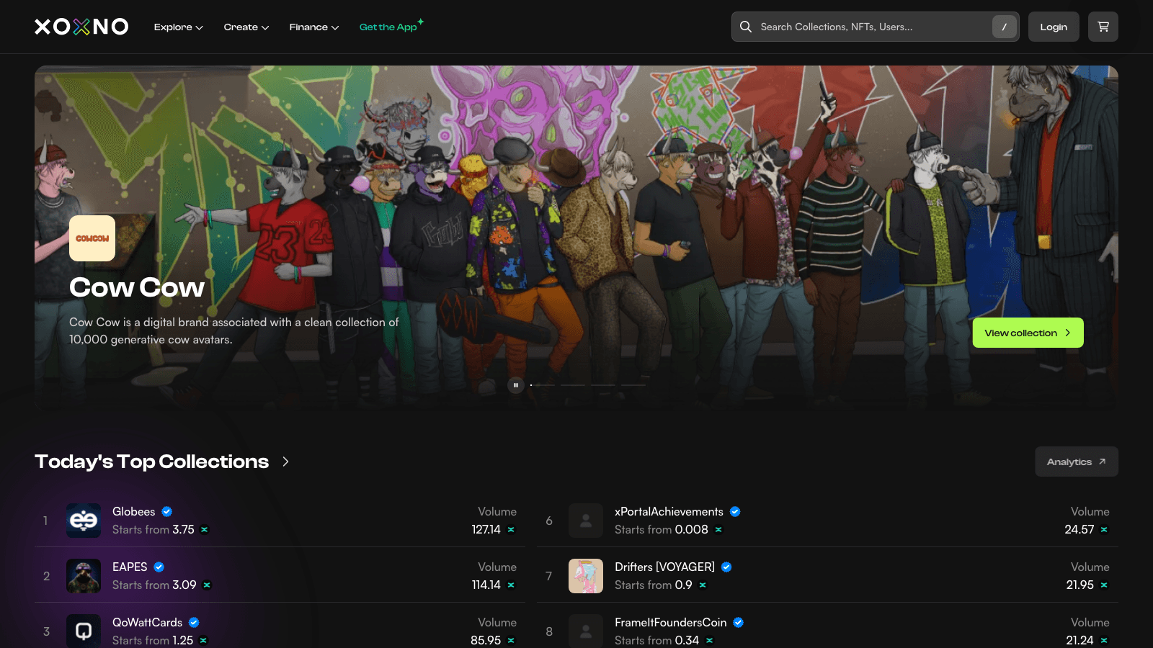Click the Login button
The image size is (1153, 648).
click(x=1054, y=27)
